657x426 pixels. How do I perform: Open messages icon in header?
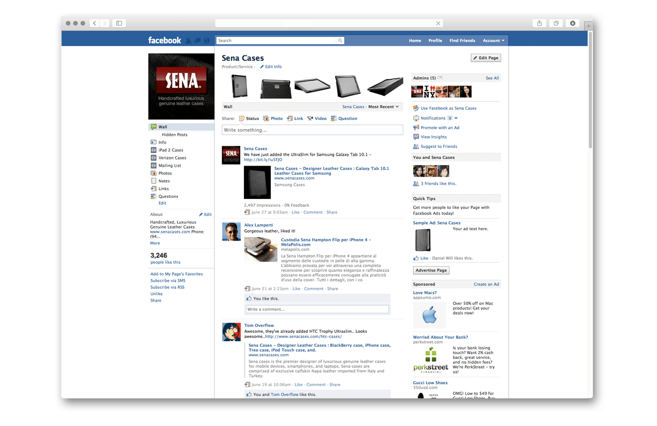[x=197, y=41]
